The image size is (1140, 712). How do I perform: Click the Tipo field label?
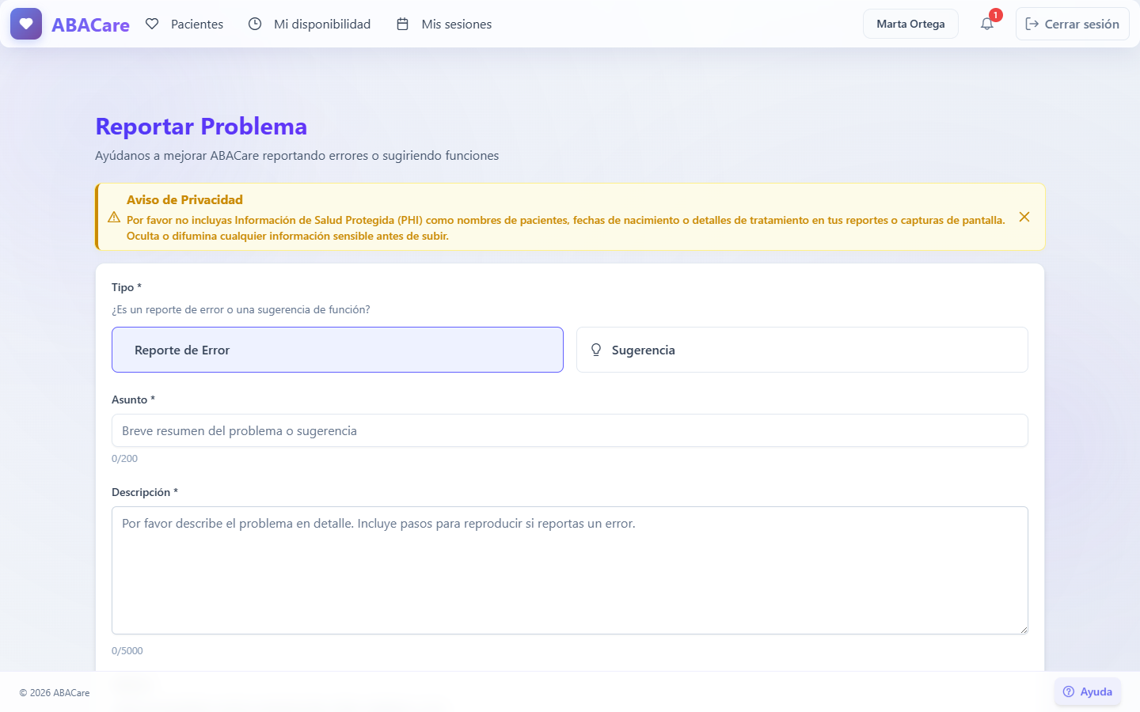pos(127,287)
